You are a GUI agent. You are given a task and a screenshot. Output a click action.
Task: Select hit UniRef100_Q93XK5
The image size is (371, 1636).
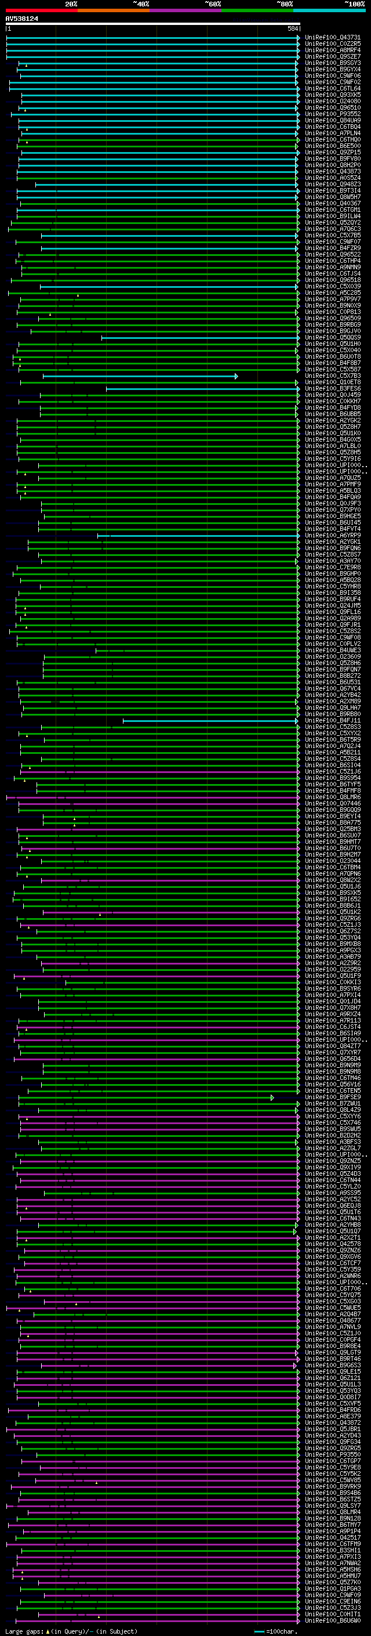(332, 95)
